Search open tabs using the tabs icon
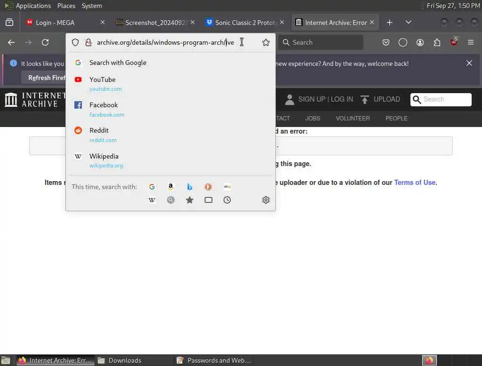The image size is (482, 366). coord(209,200)
